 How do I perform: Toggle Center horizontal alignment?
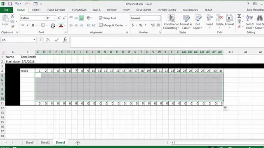point(76,25)
